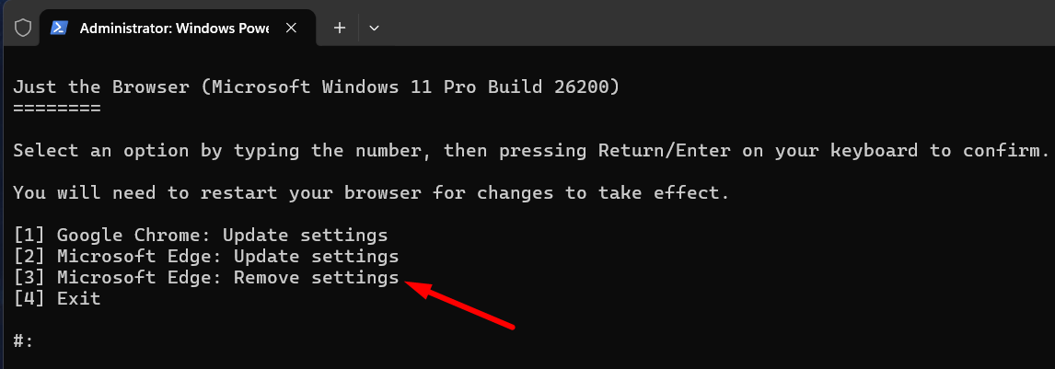Click the ======== separator line
1055x369 pixels.
click(x=57, y=108)
